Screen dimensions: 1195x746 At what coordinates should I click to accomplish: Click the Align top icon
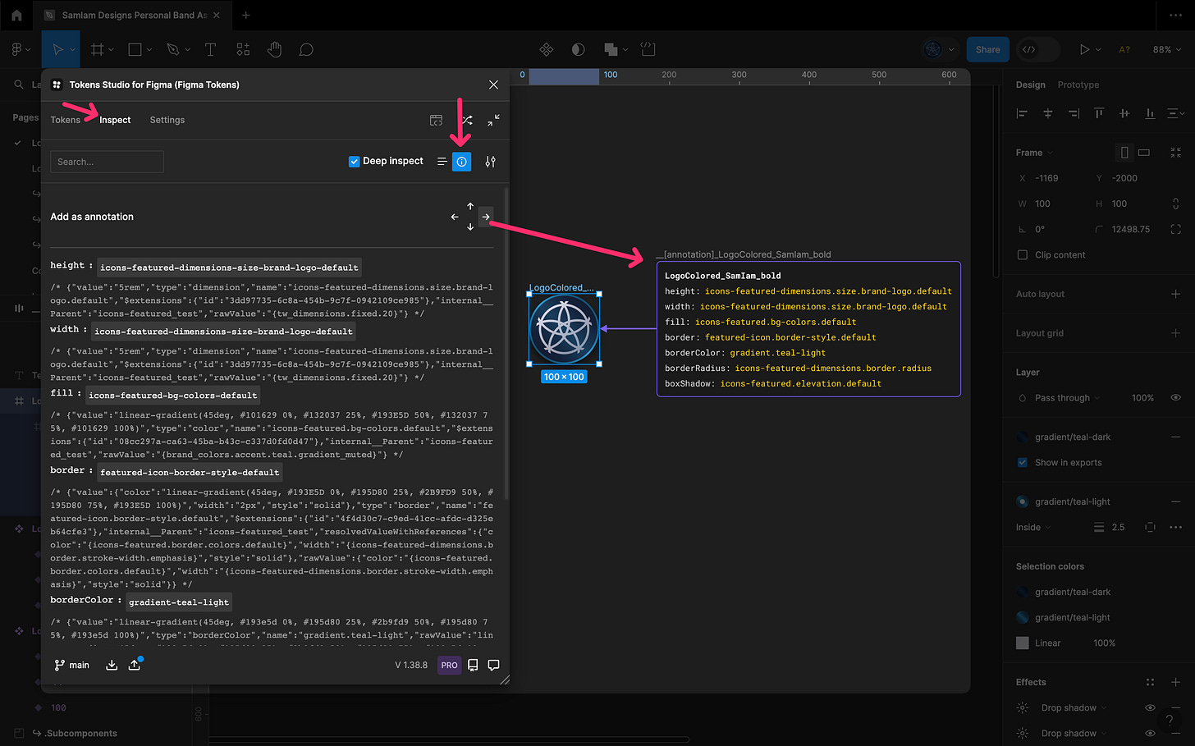coord(1098,113)
